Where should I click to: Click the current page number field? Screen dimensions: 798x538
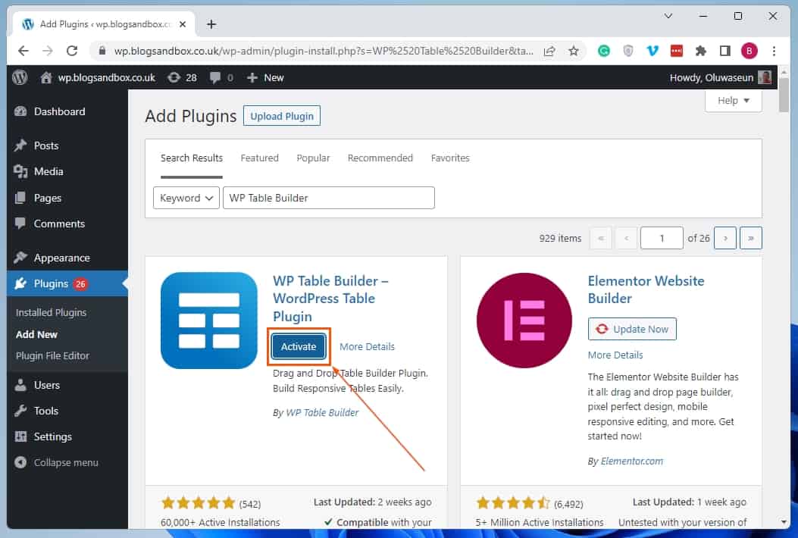point(662,238)
